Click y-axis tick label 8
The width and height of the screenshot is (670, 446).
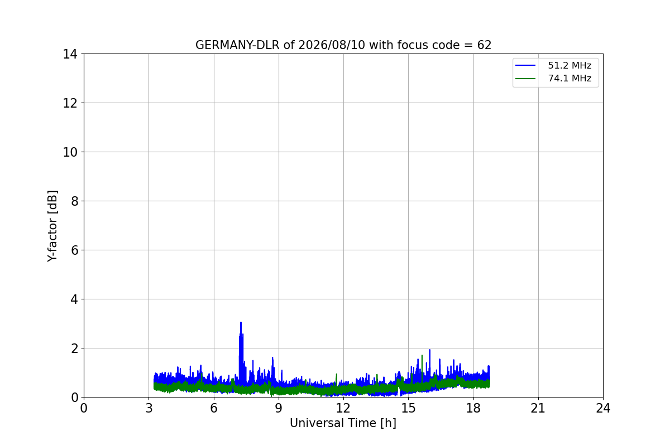[74, 201]
